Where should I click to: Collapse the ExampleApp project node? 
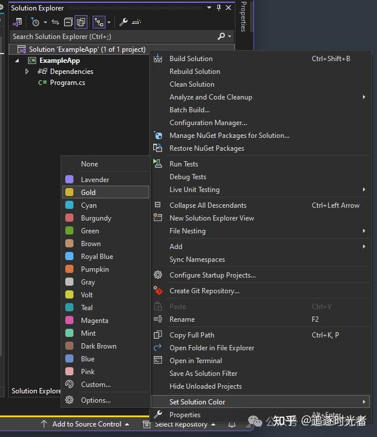point(17,61)
